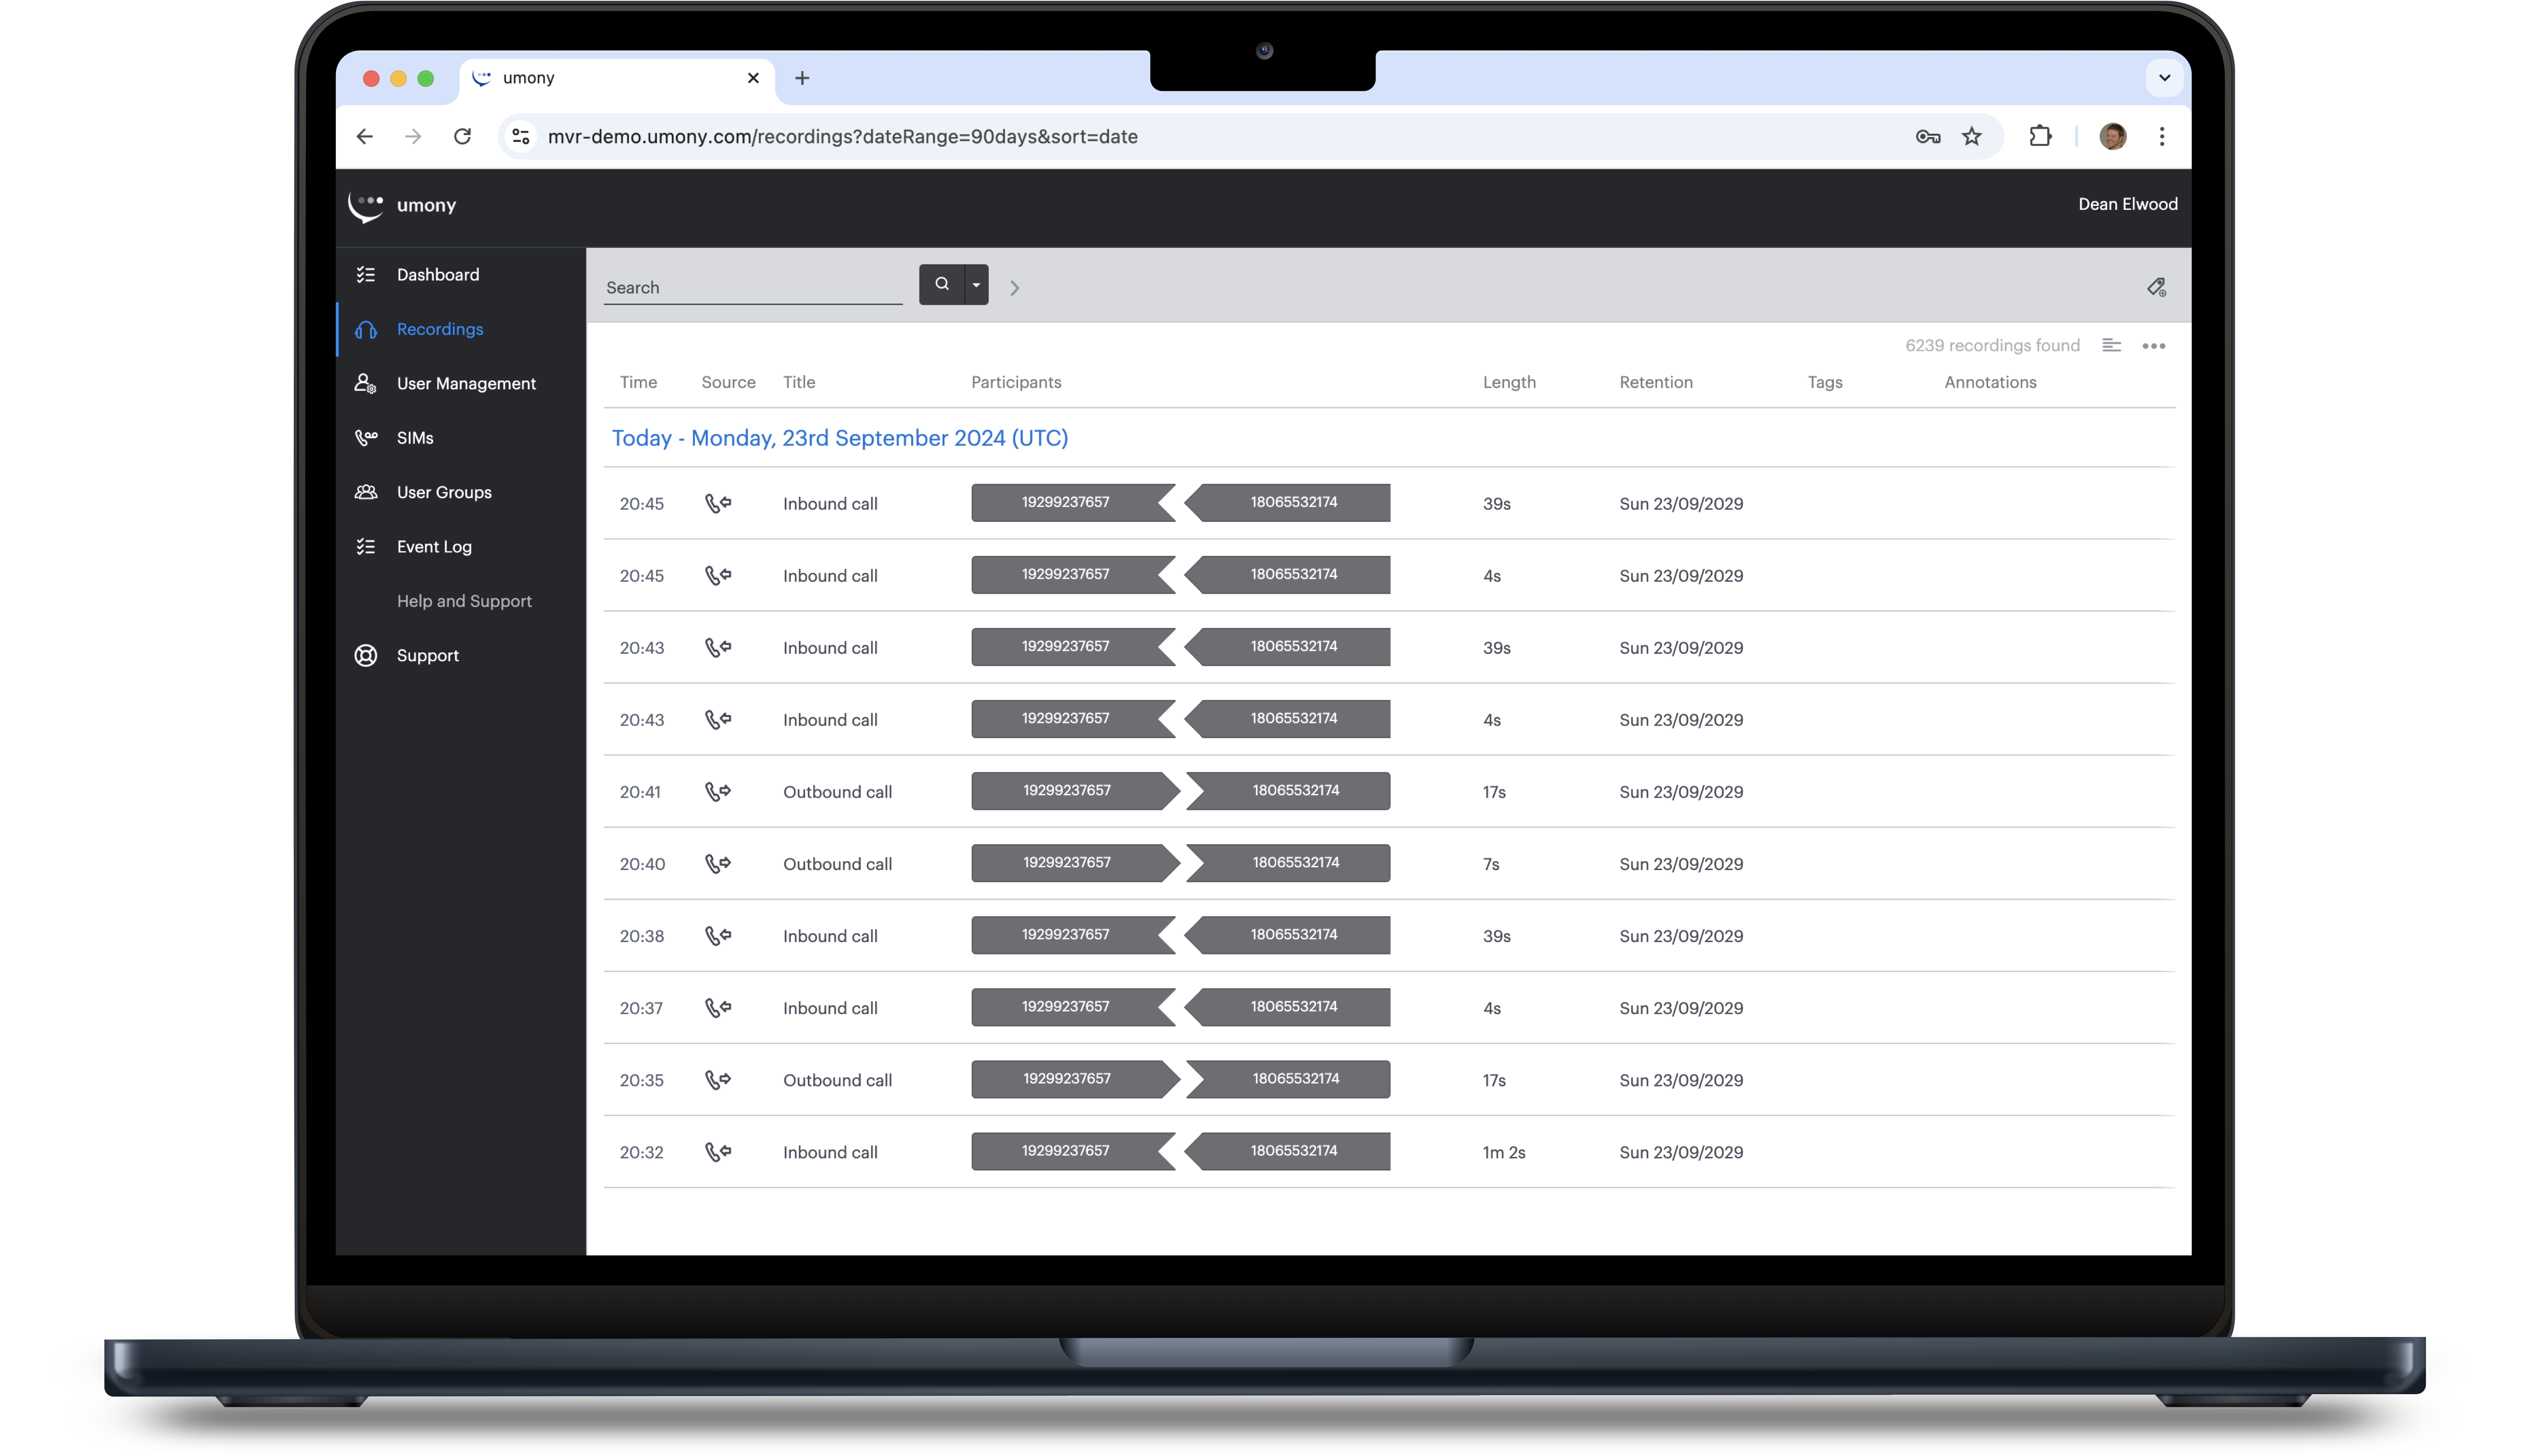2521x1456 pixels.
Task: Click the call source icon of 20:40 row
Action: [718, 863]
